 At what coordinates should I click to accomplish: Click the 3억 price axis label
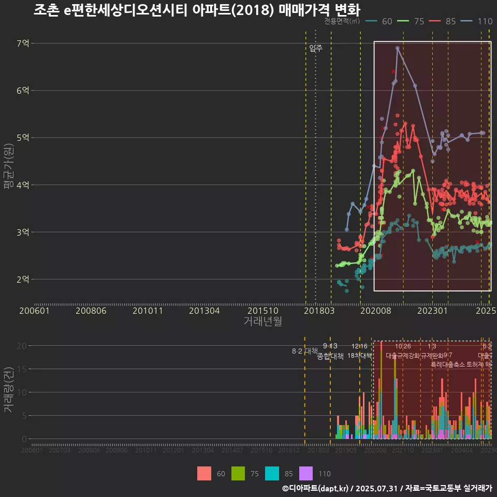23,232
